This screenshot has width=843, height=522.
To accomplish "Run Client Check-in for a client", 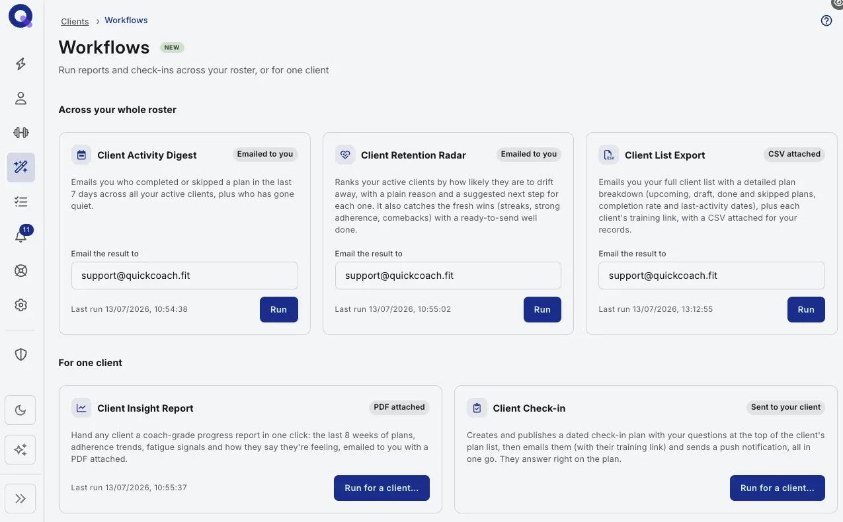I will (778, 488).
